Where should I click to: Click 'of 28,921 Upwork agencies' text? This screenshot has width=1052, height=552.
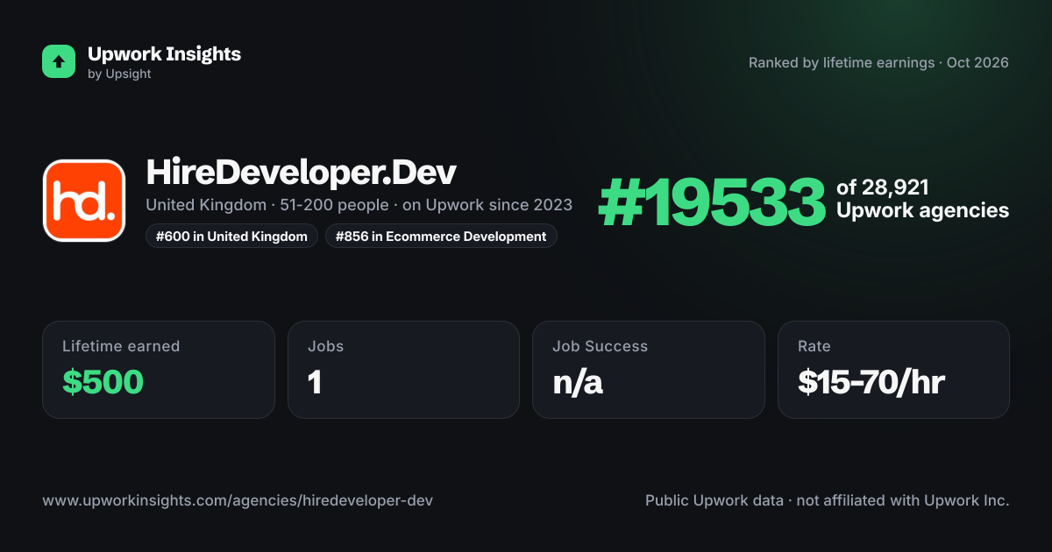(x=922, y=199)
